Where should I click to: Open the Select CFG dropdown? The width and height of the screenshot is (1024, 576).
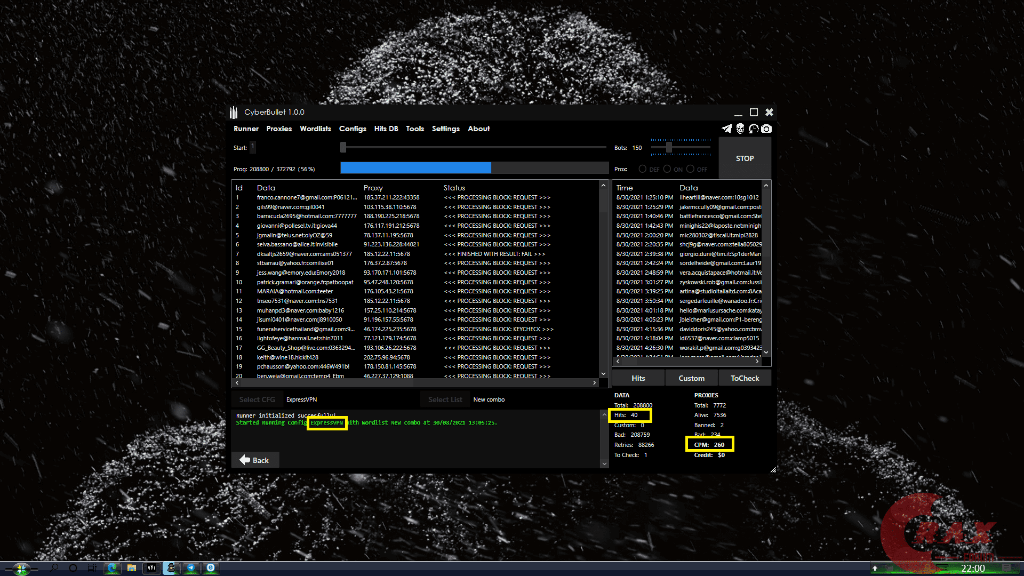(x=258, y=399)
